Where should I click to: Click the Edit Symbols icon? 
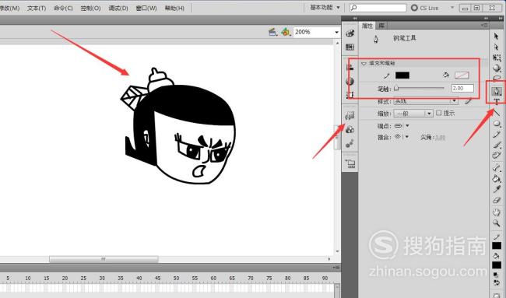point(286,32)
